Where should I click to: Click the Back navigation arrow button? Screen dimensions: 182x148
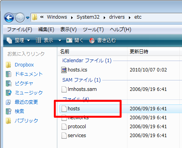click(x=9, y=17)
